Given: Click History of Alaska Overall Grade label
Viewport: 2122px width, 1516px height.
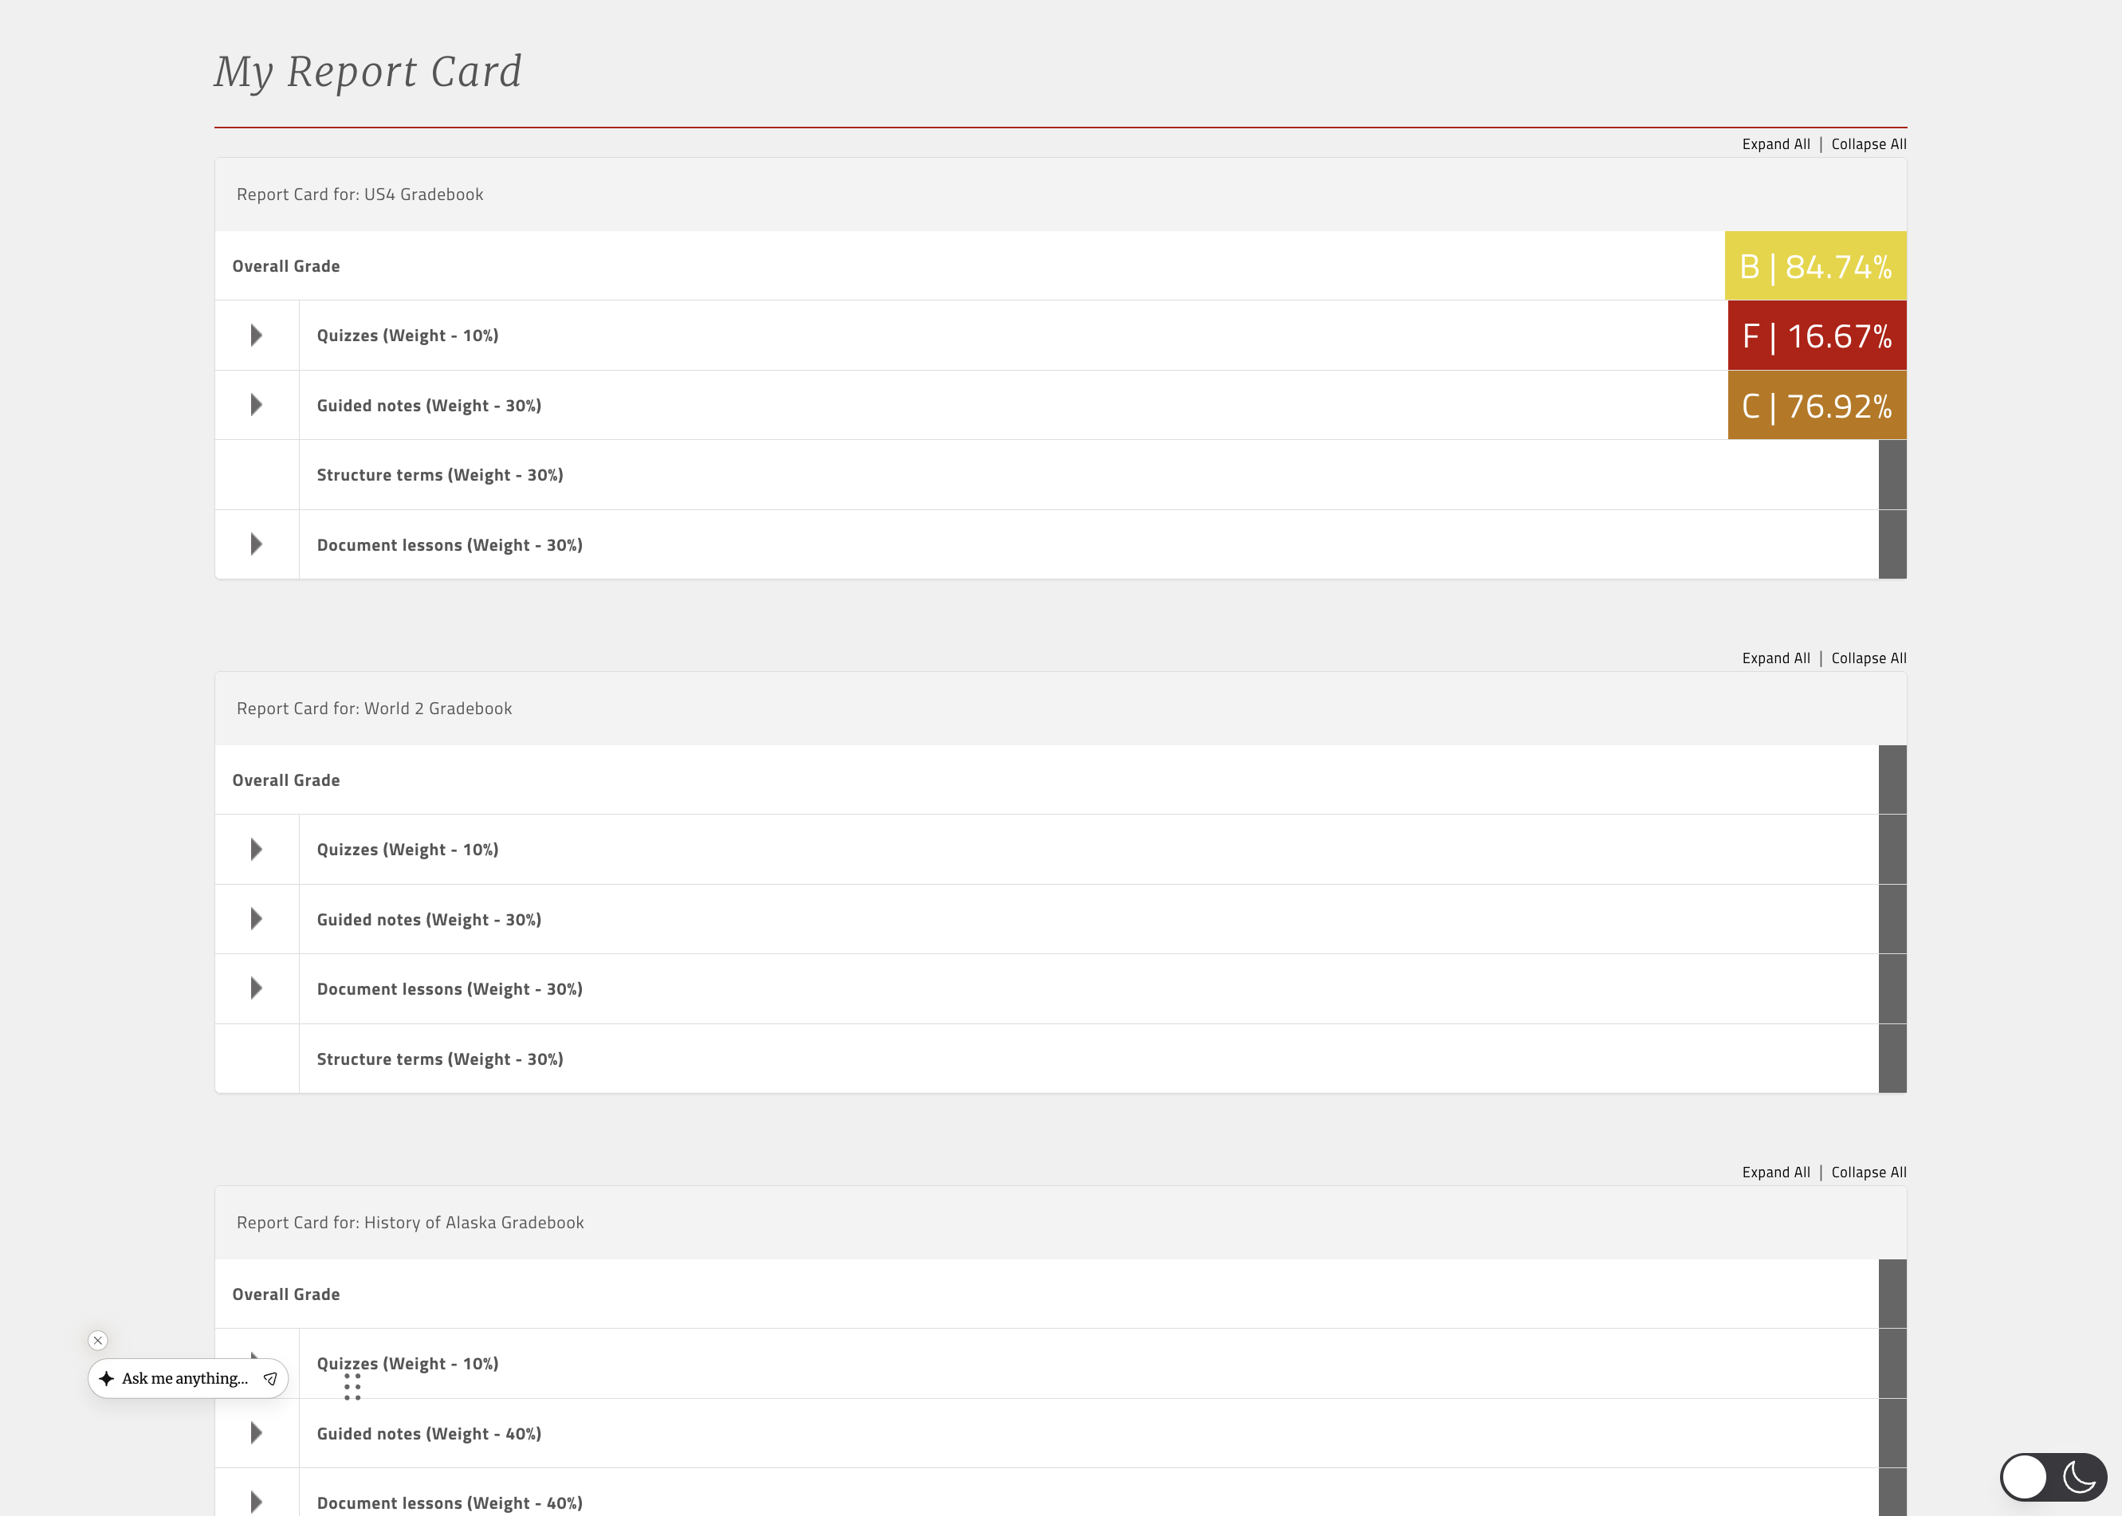Looking at the screenshot, I should (x=285, y=1294).
